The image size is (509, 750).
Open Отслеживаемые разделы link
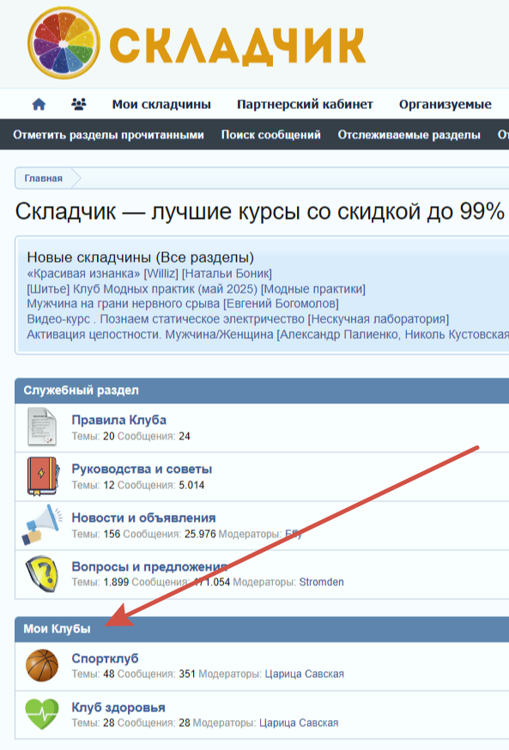pyautogui.click(x=409, y=135)
